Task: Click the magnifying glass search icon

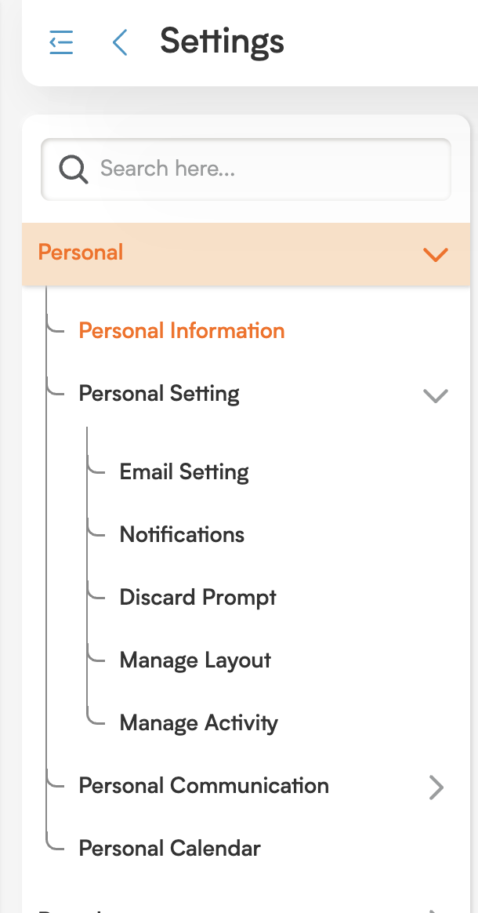Action: 74,169
